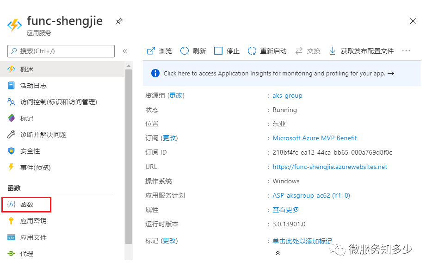The width and height of the screenshot is (426, 268).
Task: Collapse the left menu with double chevron
Action: tap(125, 51)
